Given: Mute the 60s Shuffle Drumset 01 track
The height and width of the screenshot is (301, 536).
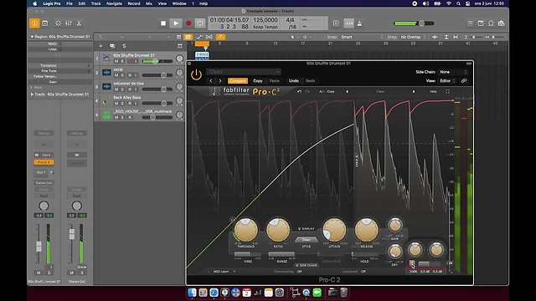Looking at the screenshot, I should pyautogui.click(x=116, y=61).
